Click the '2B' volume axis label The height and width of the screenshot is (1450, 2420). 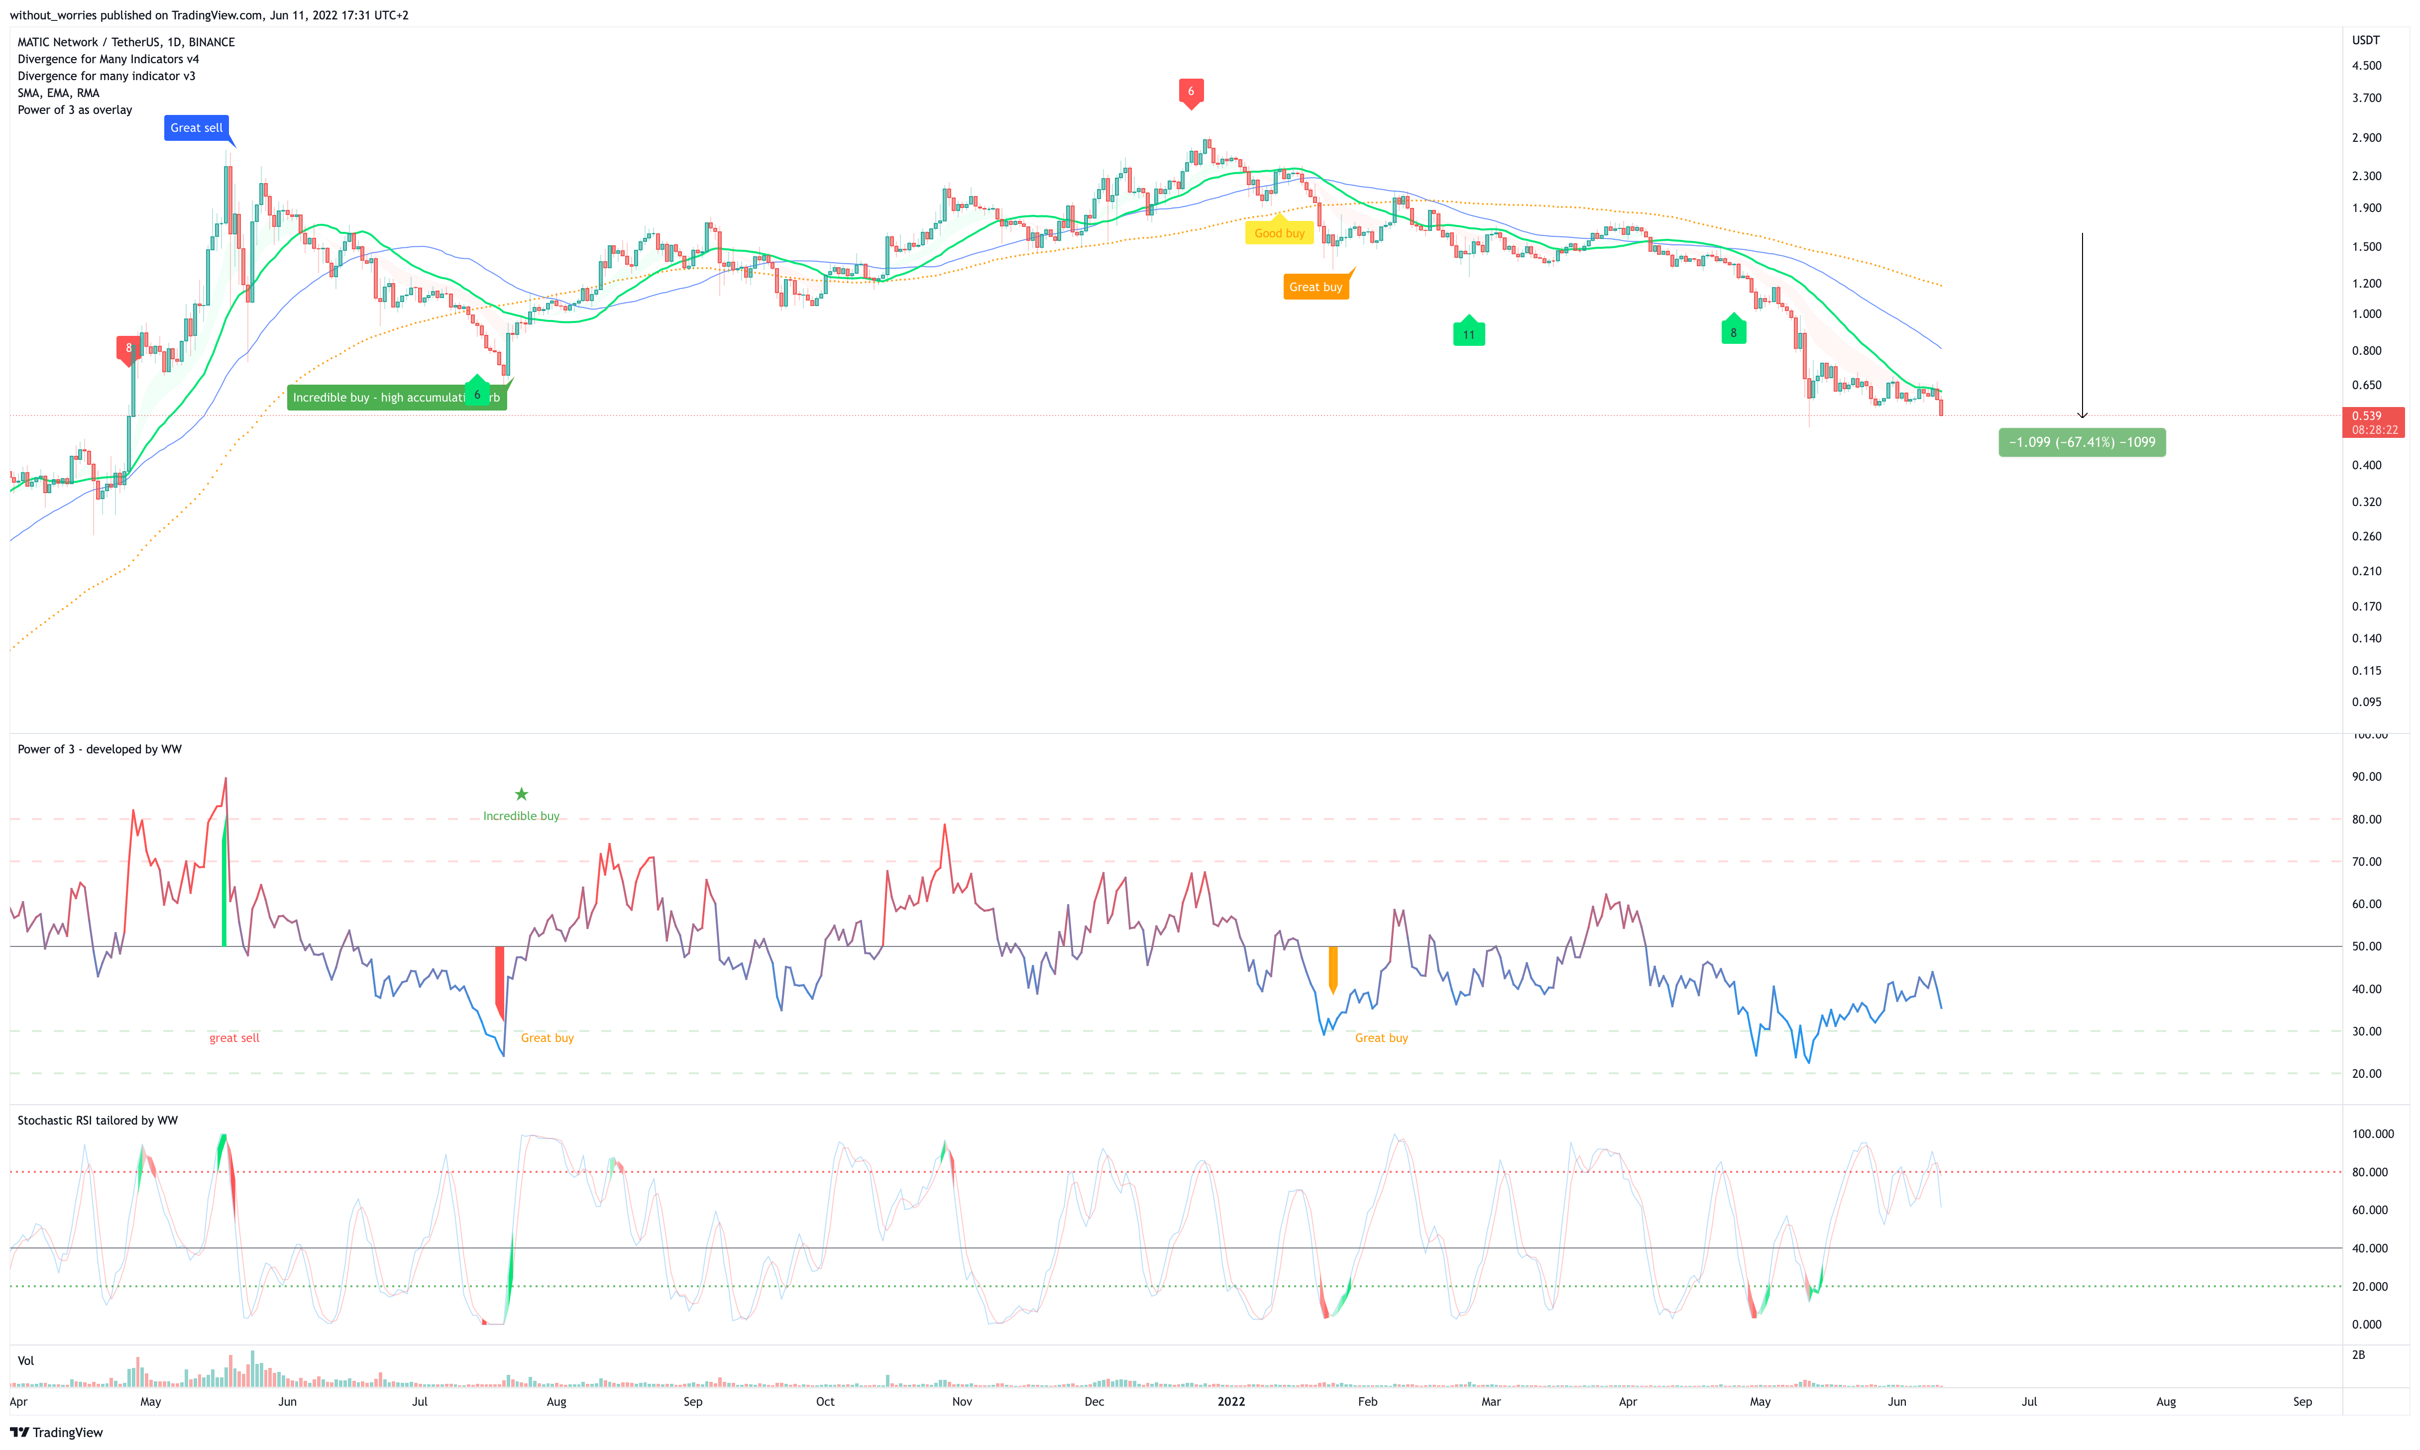[2357, 1355]
